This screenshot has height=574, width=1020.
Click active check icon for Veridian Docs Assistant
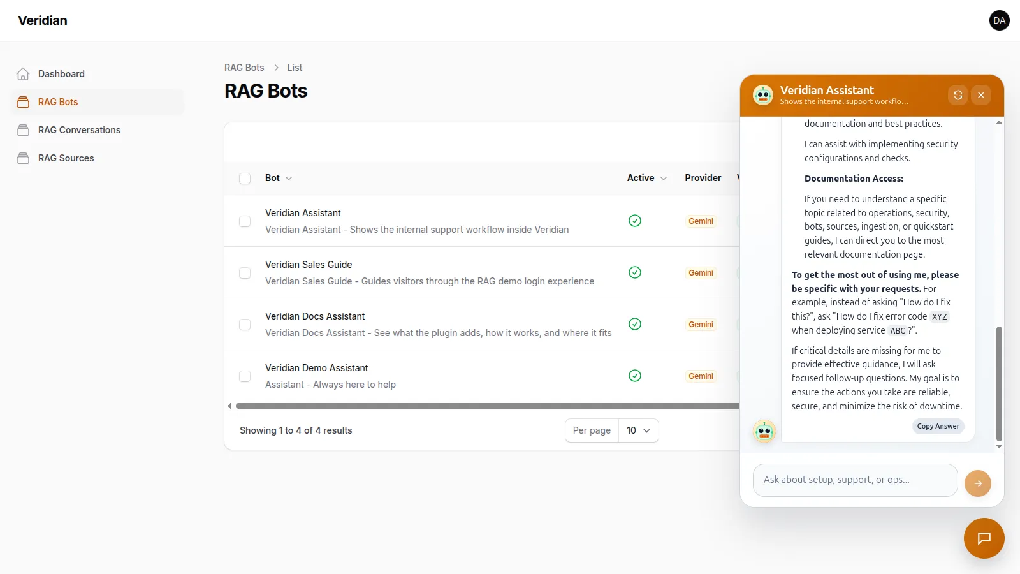(635, 324)
